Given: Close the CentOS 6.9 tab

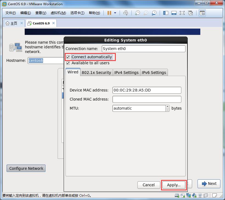Looking at the screenshot, I should tap(54, 23).
